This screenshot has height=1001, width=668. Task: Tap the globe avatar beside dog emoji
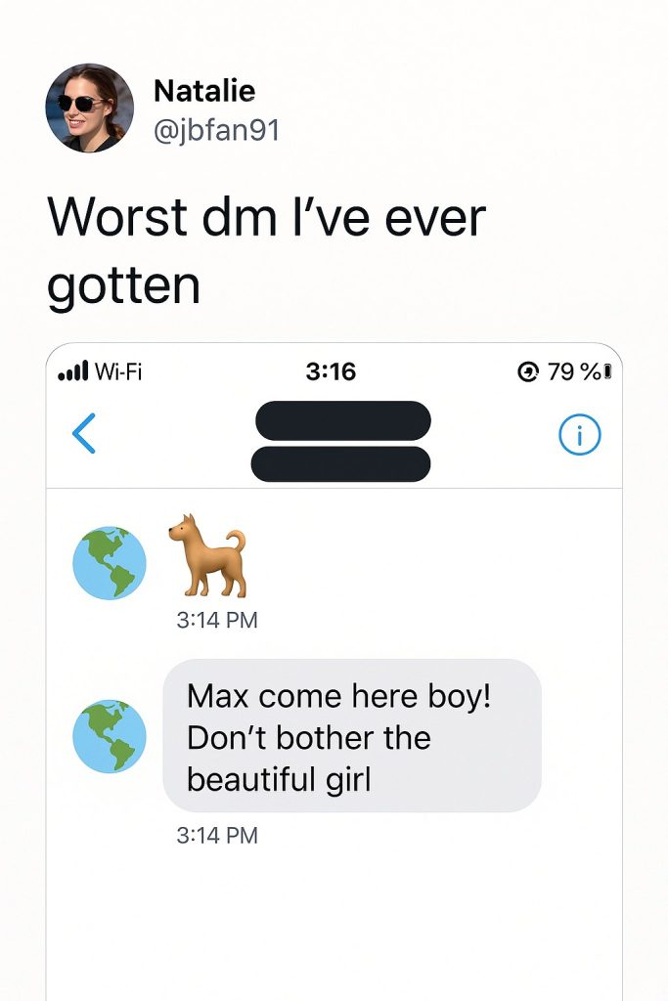110,562
